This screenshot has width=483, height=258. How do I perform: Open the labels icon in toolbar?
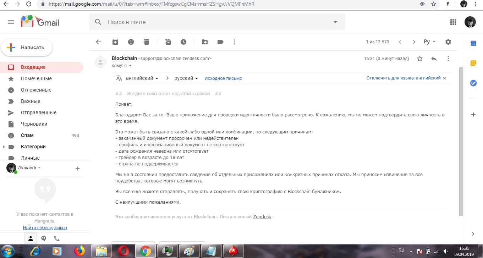coord(220,42)
